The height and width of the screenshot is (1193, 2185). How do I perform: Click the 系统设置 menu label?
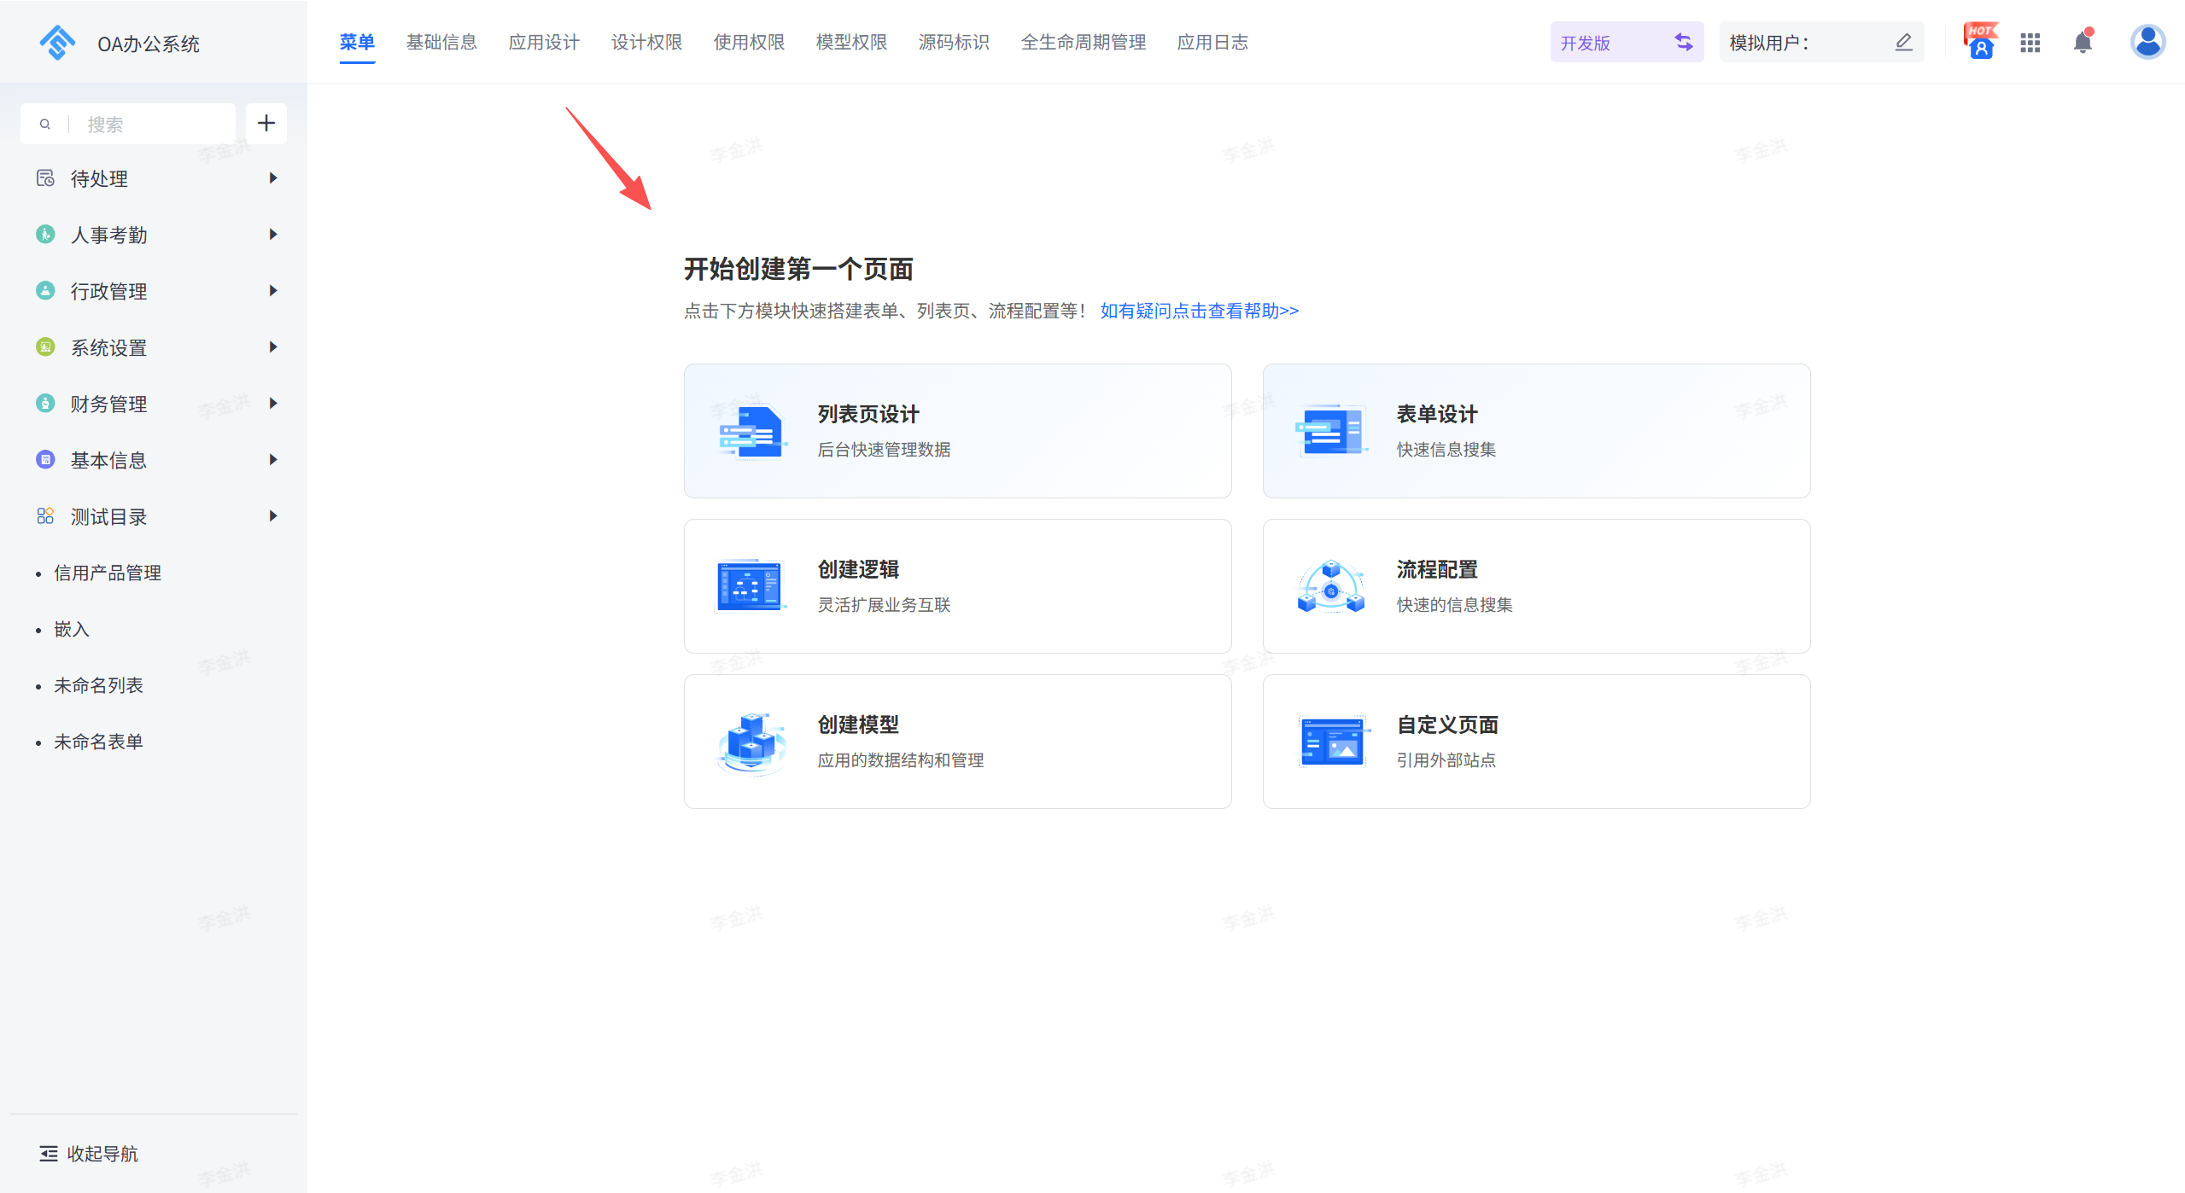108,347
